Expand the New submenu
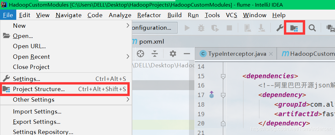The image size is (335, 135). point(66,26)
